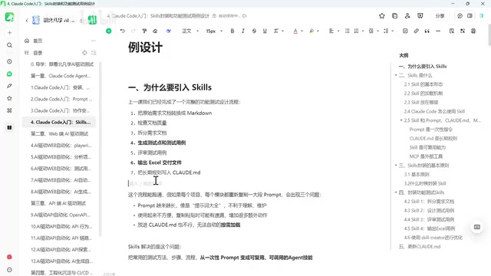The width and height of the screenshot is (491, 276).
Task: Open search from the left sidebar
Action: coord(9,45)
